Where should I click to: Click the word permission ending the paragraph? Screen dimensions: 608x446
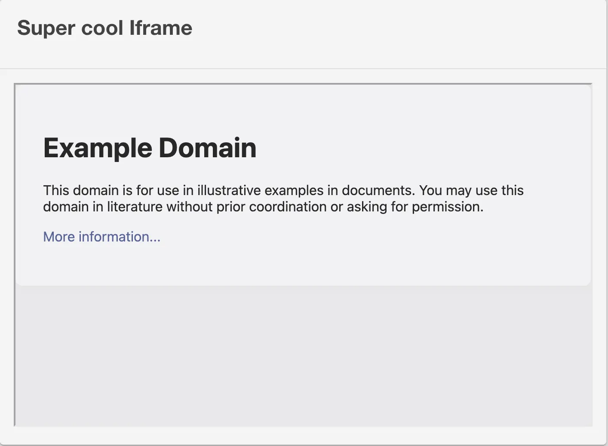pyautogui.click(x=447, y=207)
